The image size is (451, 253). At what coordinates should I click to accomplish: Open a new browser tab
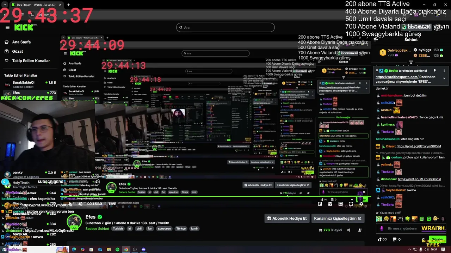[68, 5]
